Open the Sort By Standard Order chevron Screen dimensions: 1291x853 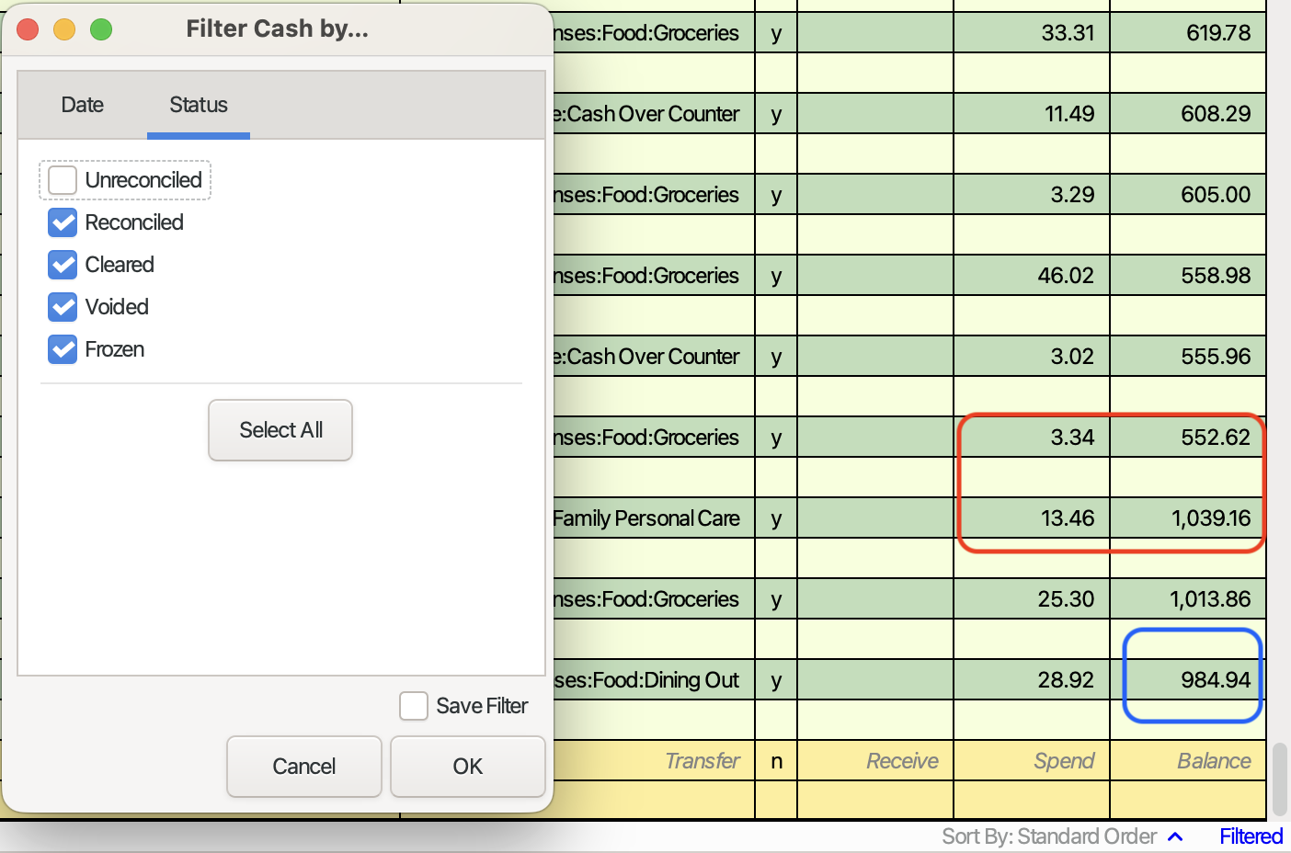click(1175, 836)
